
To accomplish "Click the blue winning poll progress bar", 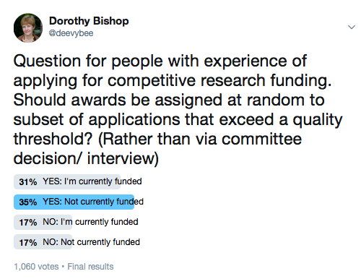I will pos(74,202).
